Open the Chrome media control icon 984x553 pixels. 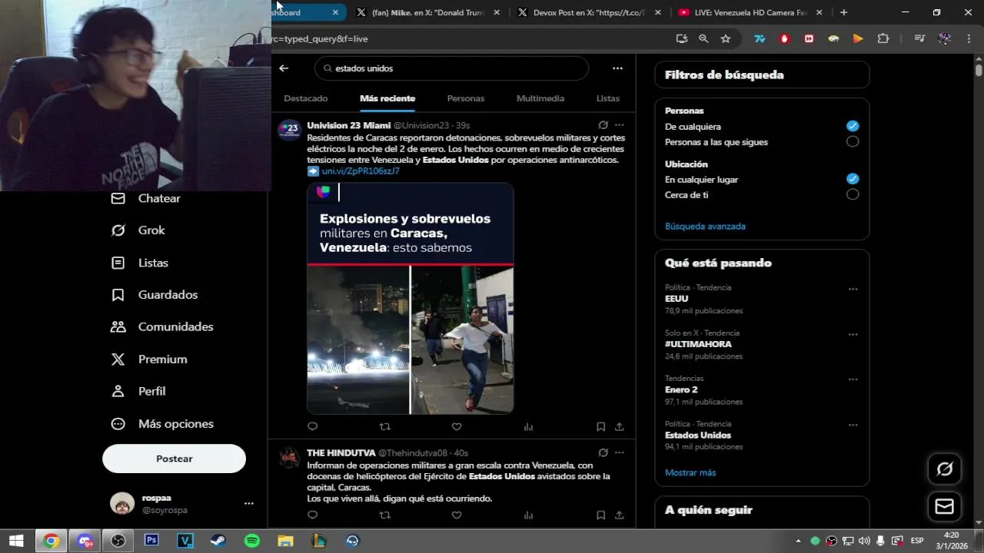point(919,38)
